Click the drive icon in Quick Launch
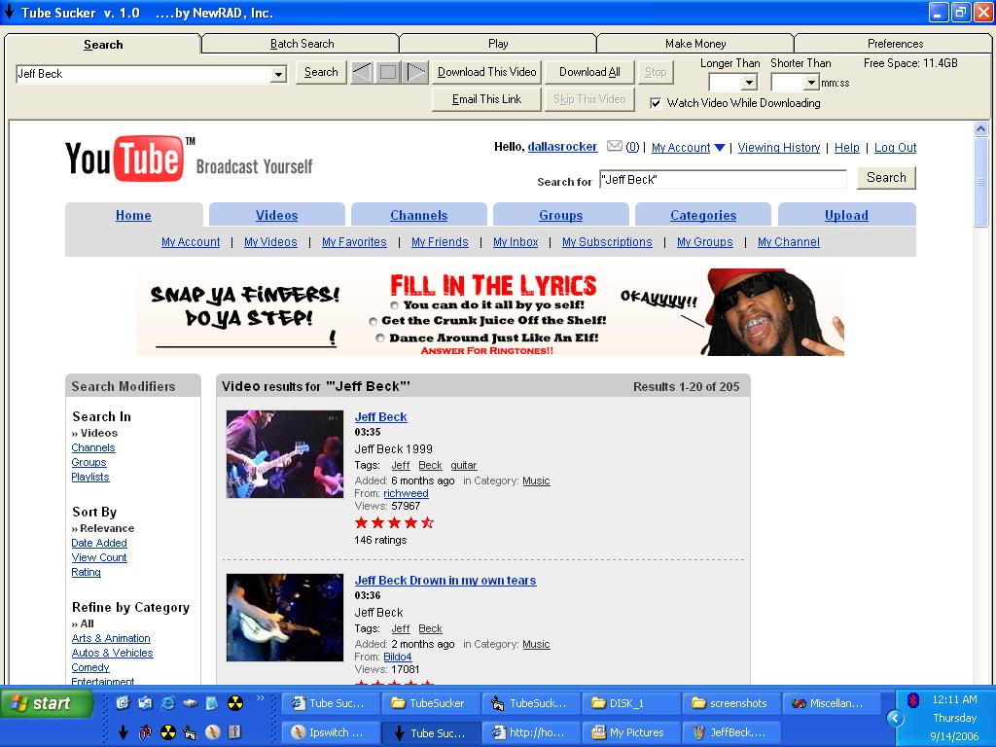Image resolution: width=996 pixels, height=747 pixels. click(x=191, y=703)
